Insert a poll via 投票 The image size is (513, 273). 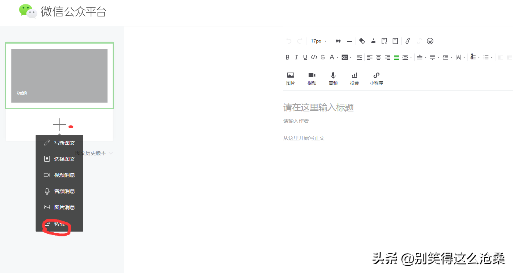pos(354,79)
